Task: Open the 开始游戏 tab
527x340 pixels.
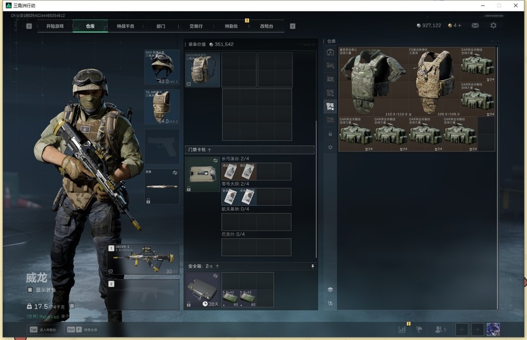Action: tap(55, 26)
